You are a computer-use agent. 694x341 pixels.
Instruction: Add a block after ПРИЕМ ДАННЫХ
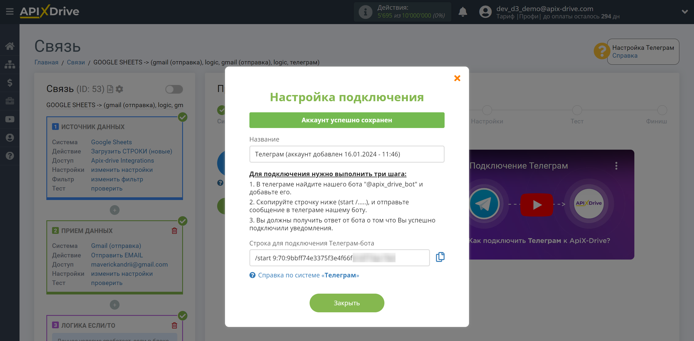[115, 305]
